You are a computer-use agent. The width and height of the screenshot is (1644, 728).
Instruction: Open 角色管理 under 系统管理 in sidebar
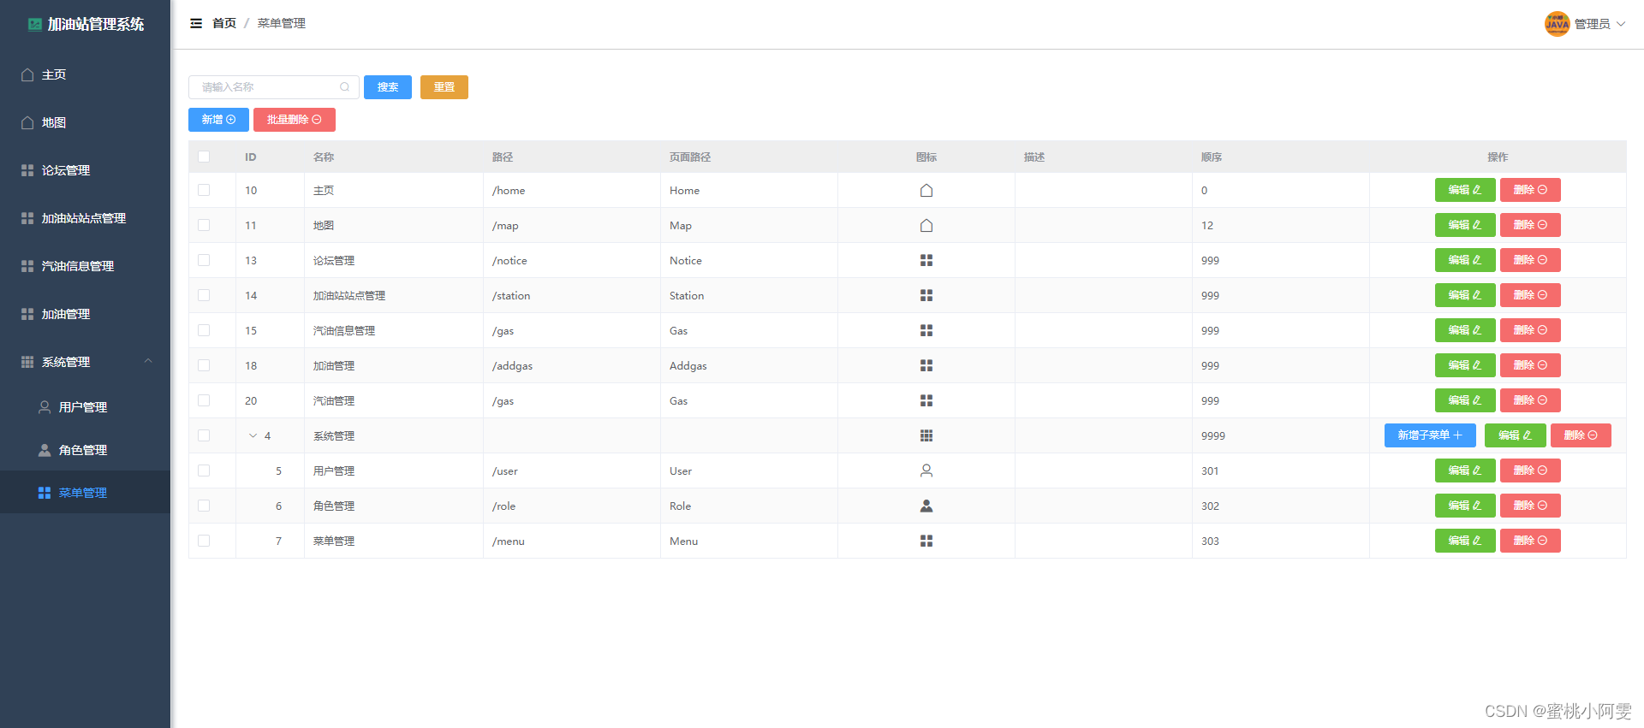(85, 451)
